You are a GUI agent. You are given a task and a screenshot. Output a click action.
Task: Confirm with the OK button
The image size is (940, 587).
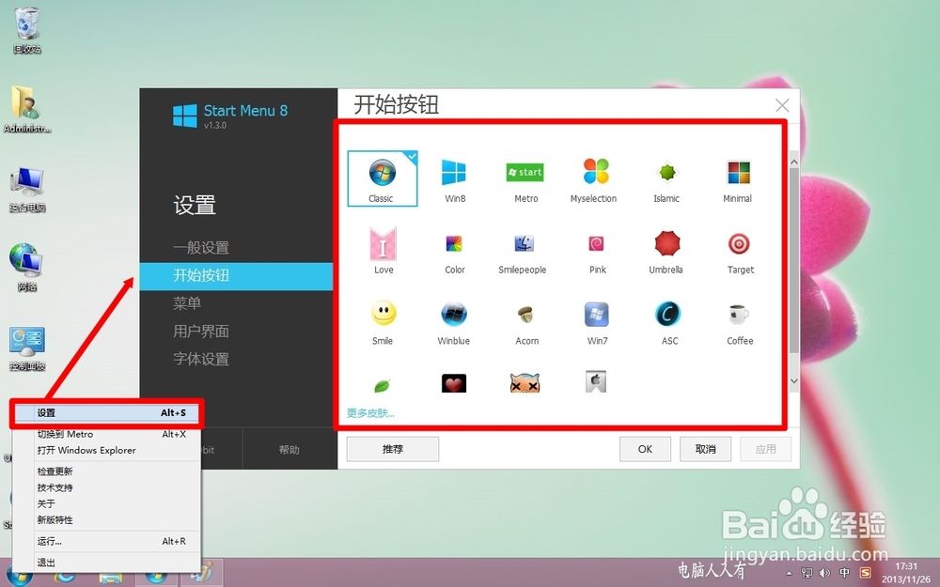pyautogui.click(x=645, y=449)
